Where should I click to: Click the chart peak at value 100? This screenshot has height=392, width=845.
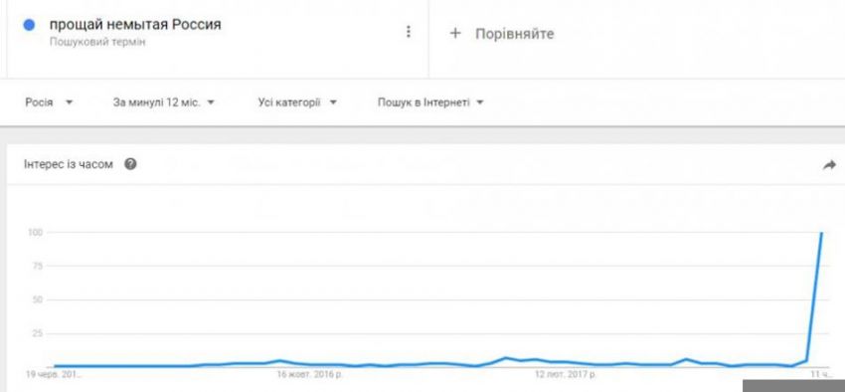[821, 233]
